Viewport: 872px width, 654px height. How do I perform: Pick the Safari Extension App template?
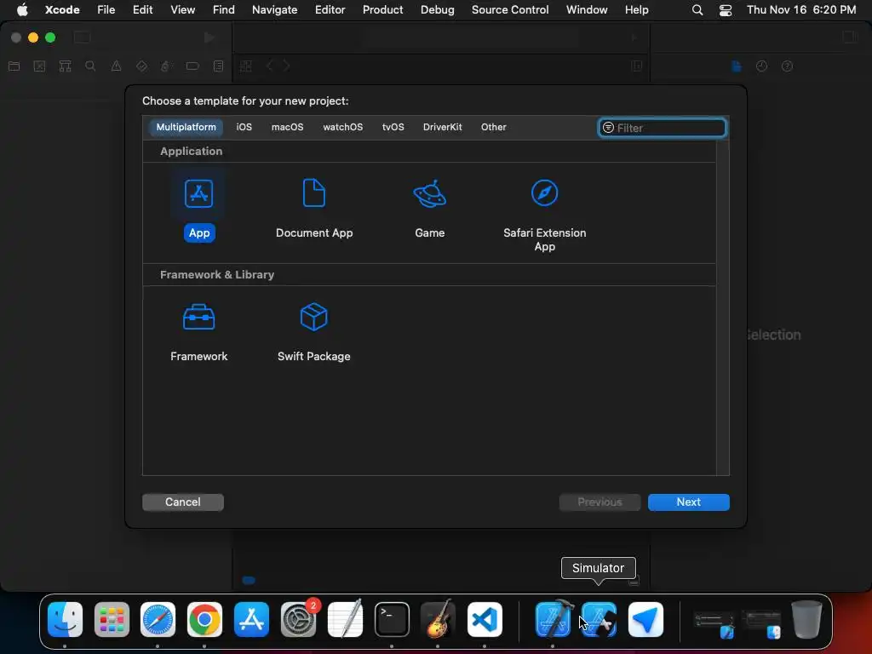pos(544,215)
